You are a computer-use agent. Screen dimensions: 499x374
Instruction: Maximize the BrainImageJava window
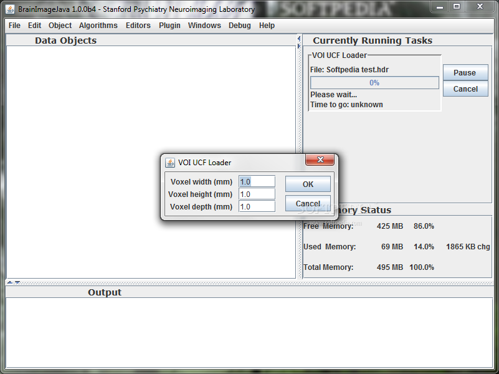(457, 7)
